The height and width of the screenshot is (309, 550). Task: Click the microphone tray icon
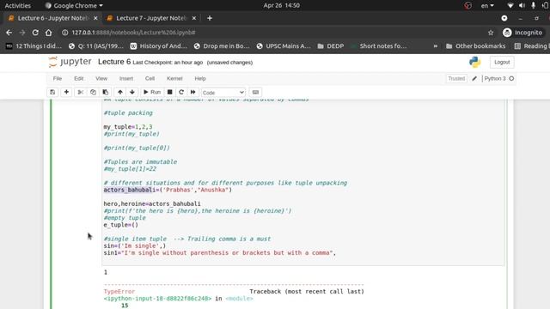pyautogui.click(x=533, y=6)
